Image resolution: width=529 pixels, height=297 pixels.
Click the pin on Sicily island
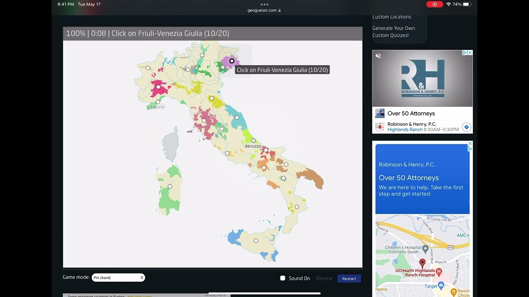tap(256, 241)
